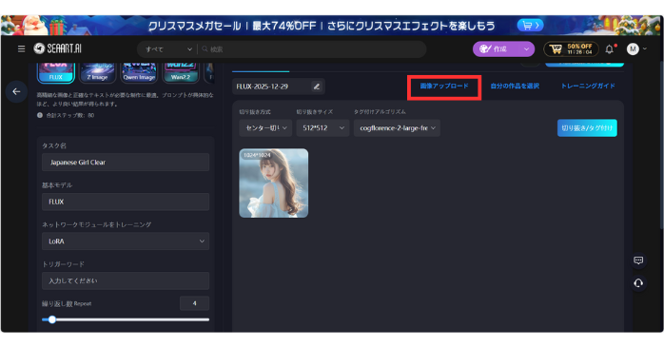Select the FLUX model card
The image size is (664, 347).
[56, 72]
